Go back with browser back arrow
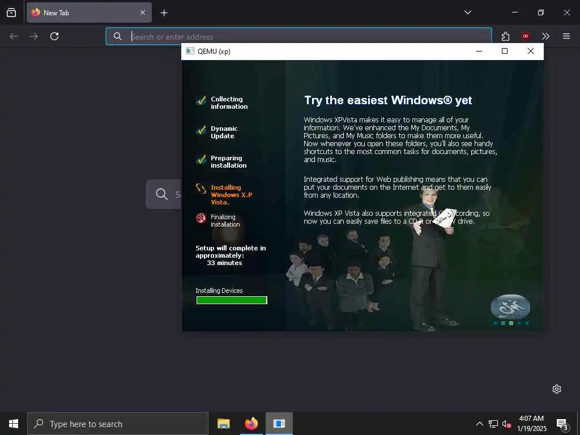Viewport: 580px width, 435px height. coord(14,36)
